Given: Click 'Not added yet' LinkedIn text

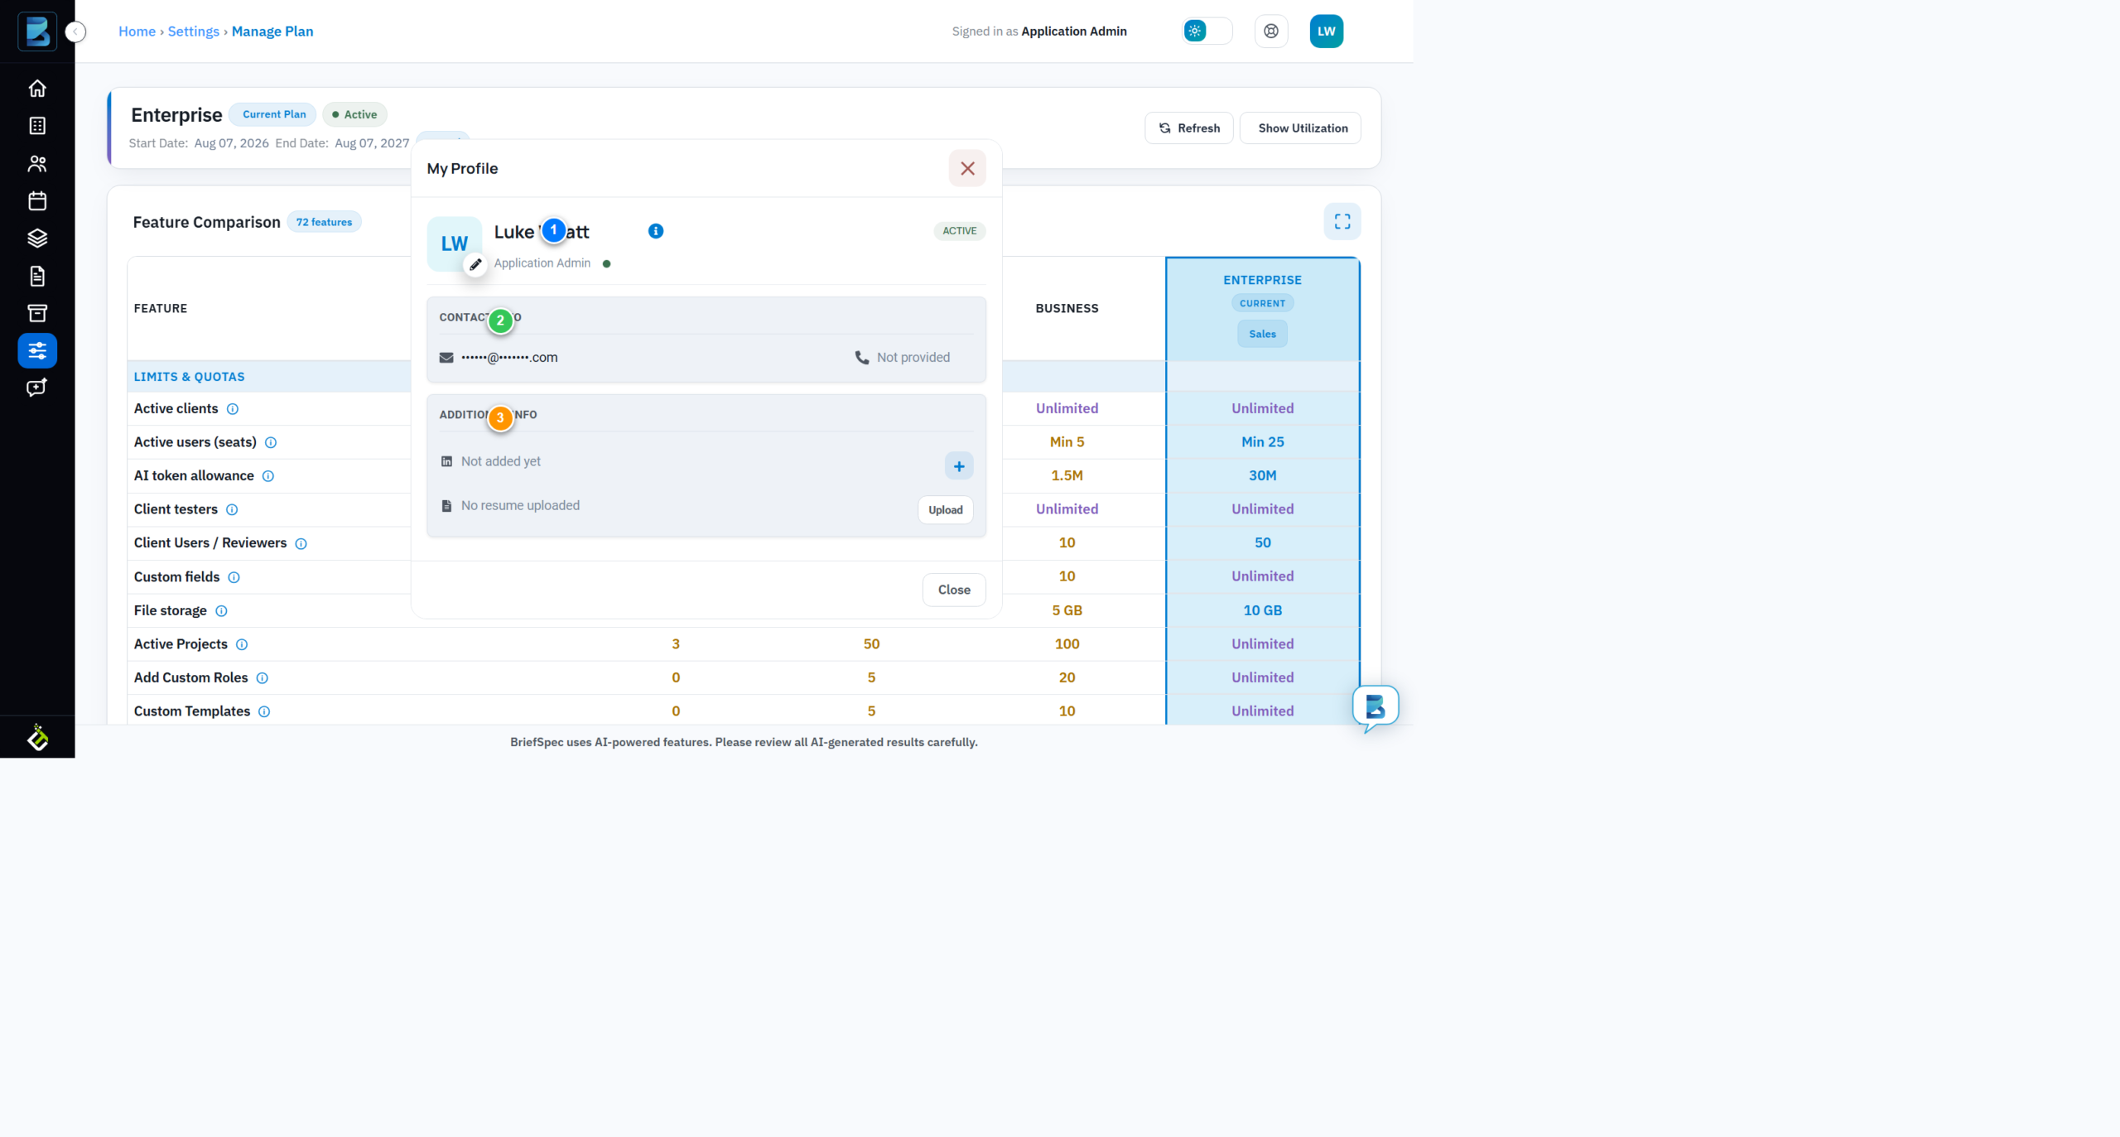Looking at the screenshot, I should point(500,461).
